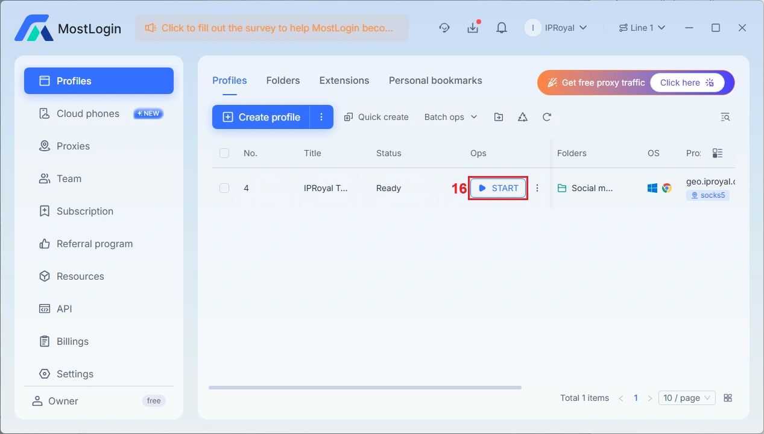The height and width of the screenshot is (434, 764).
Task: Open column settings icon in table header
Action: 718,153
